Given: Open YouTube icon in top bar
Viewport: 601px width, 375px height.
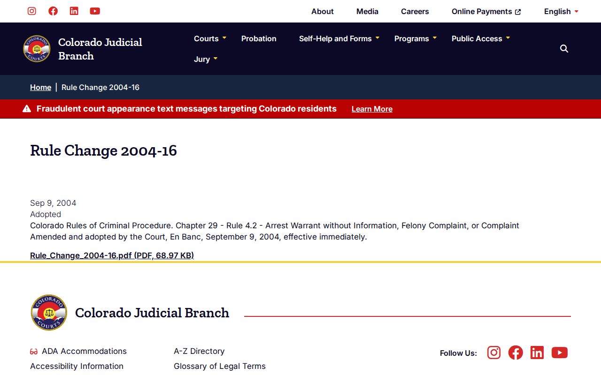Looking at the screenshot, I should click(95, 11).
